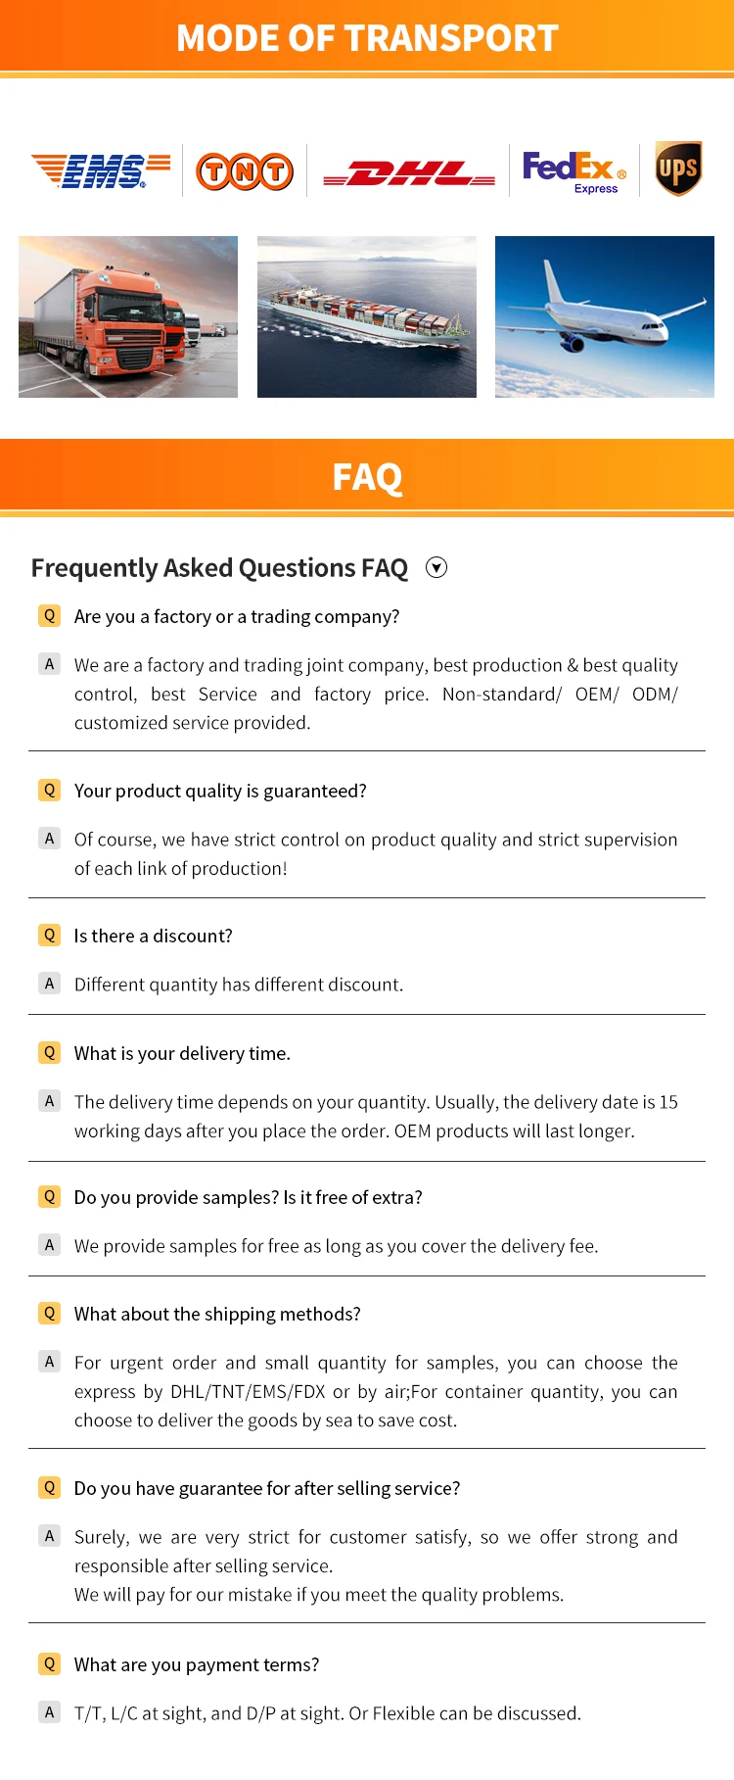This screenshot has height=1780, width=734.
Task: Open the container ship photo
Action: pos(367,316)
